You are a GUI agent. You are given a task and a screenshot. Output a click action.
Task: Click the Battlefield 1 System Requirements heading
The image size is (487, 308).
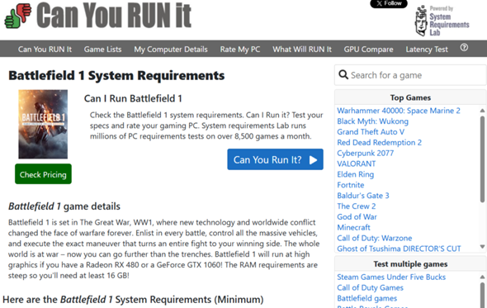pos(116,75)
